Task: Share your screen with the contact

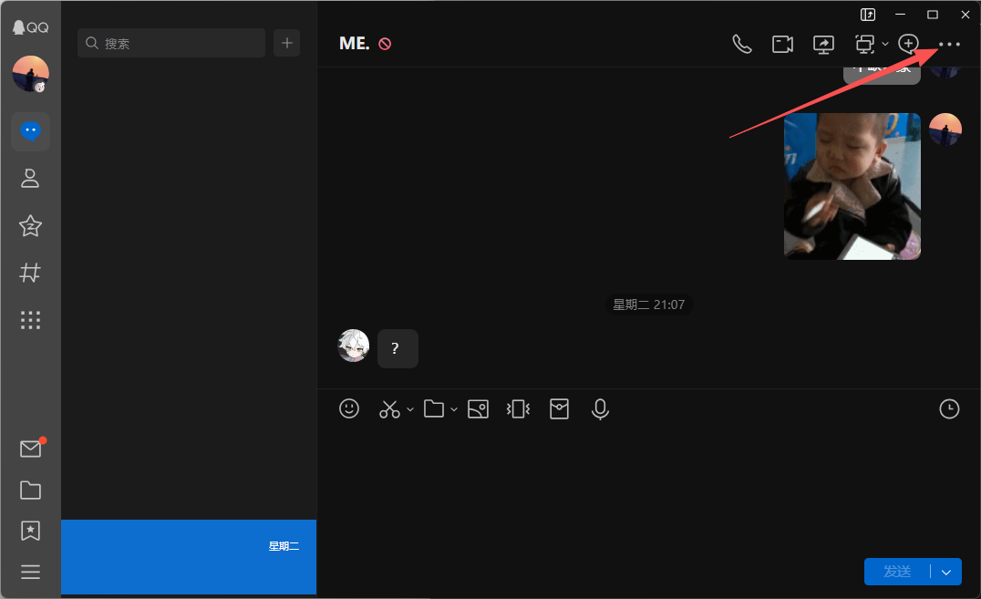Action: pos(823,44)
